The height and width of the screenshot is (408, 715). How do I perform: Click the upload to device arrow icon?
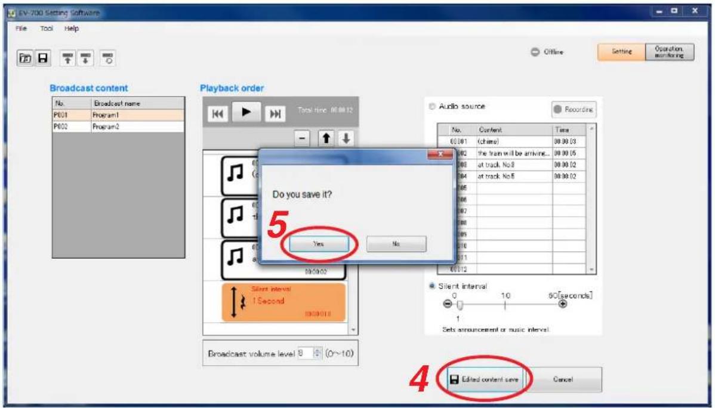pos(68,58)
